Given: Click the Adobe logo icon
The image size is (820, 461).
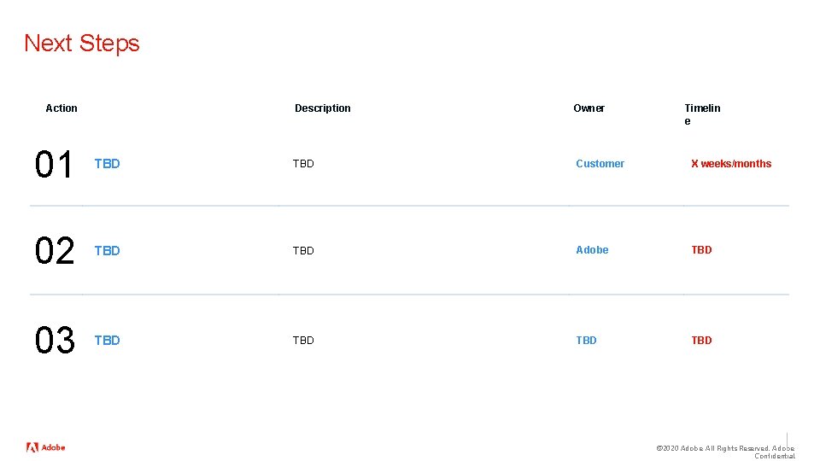Looking at the screenshot, I should (33, 447).
